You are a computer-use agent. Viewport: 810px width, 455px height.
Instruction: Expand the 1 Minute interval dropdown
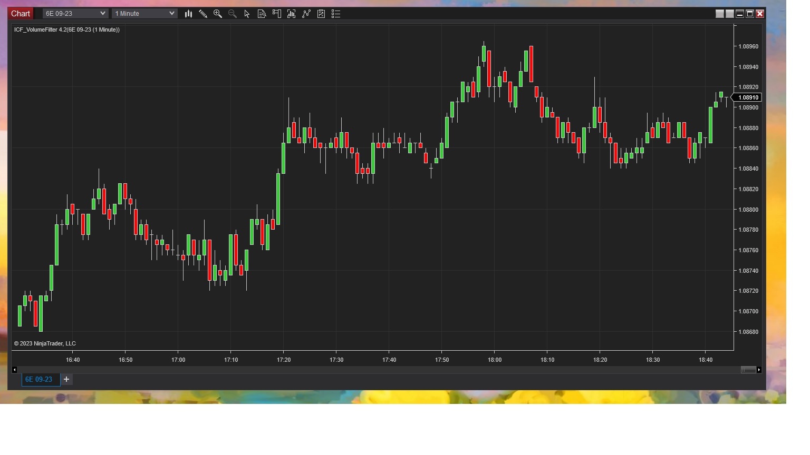point(143,13)
